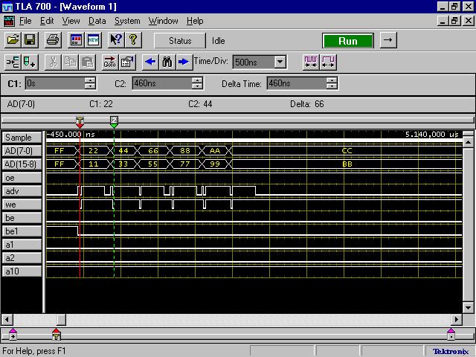Select the Sample waveform label
Image resolution: width=476 pixels, height=357 pixels.
pyautogui.click(x=22, y=138)
